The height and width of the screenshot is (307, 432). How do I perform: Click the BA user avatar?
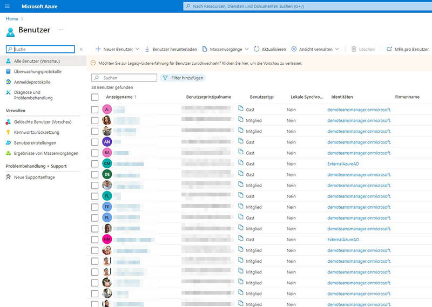107,153
